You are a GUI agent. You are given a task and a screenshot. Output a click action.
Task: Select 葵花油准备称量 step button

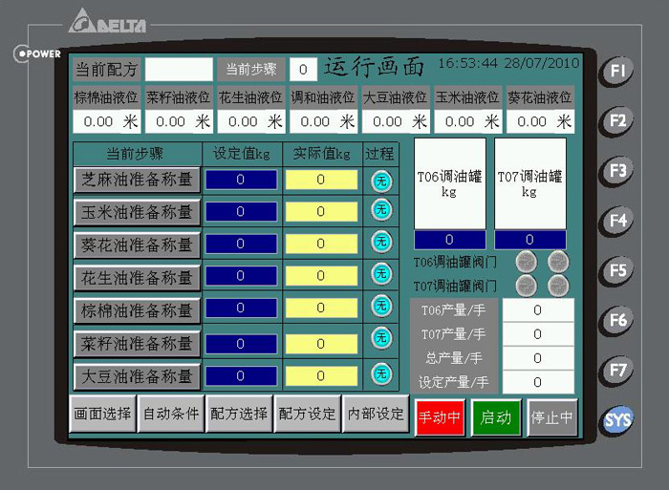point(137,245)
